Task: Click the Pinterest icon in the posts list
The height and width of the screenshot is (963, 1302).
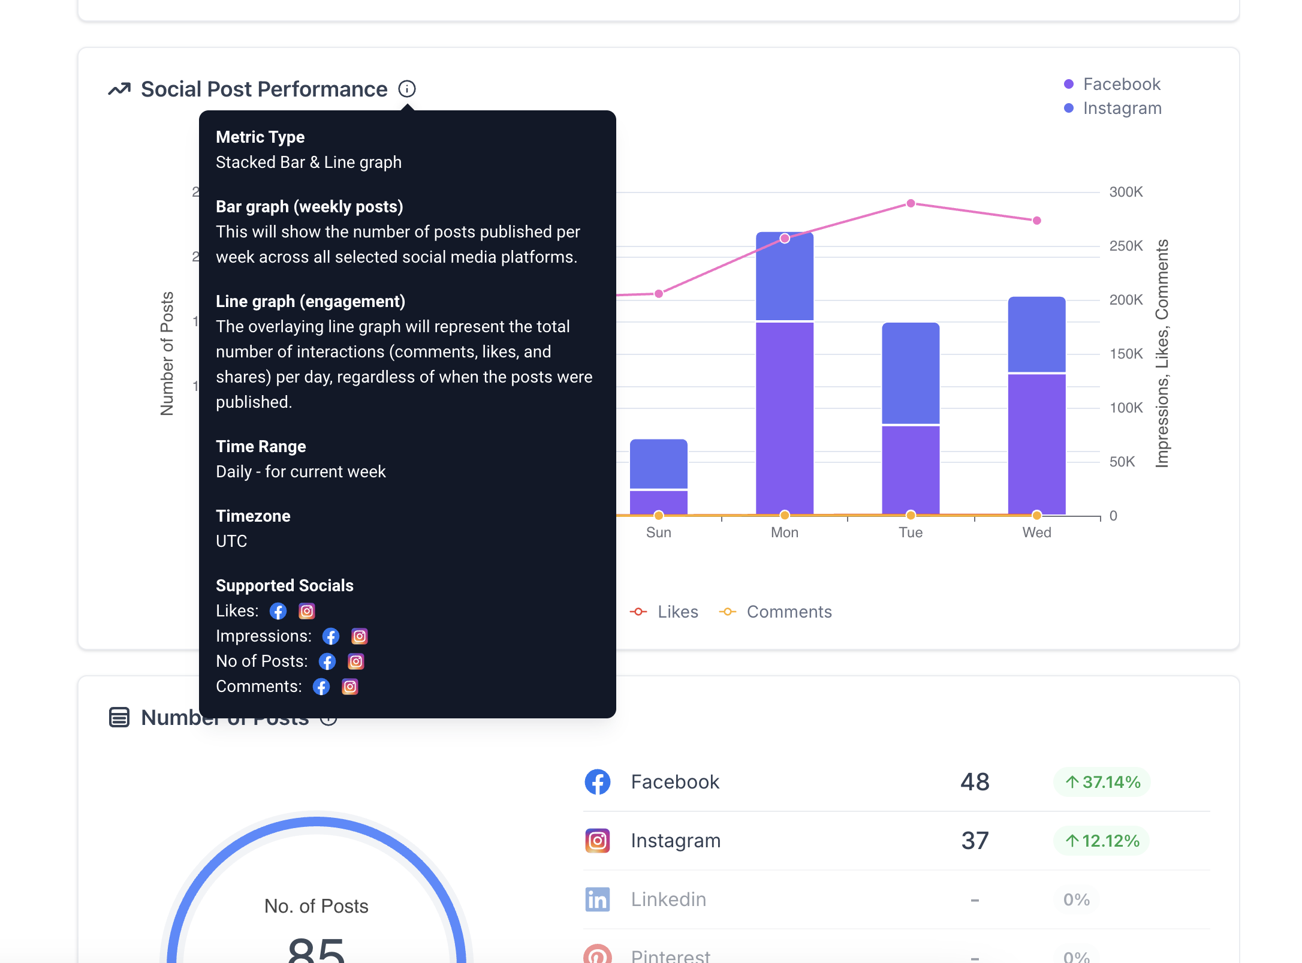Action: pyautogui.click(x=597, y=955)
